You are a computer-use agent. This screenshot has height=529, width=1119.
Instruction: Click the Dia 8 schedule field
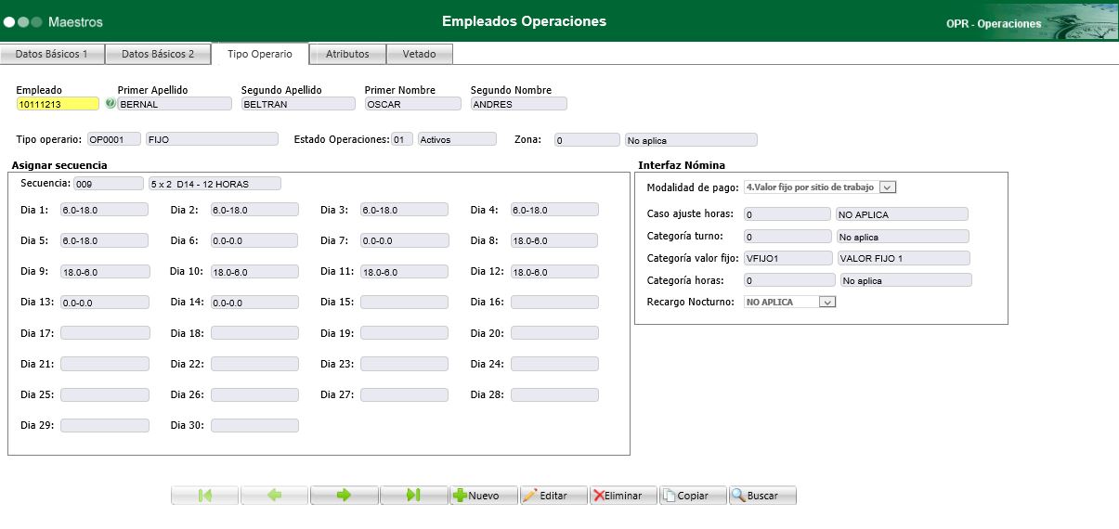point(554,240)
